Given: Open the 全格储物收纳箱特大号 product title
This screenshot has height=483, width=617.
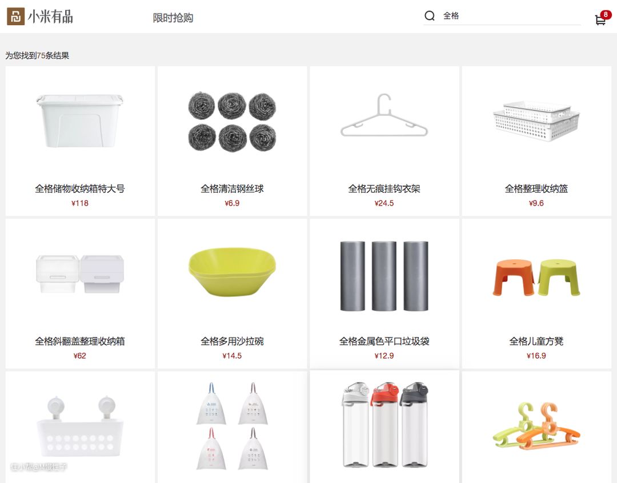Looking at the screenshot, I should [x=80, y=189].
